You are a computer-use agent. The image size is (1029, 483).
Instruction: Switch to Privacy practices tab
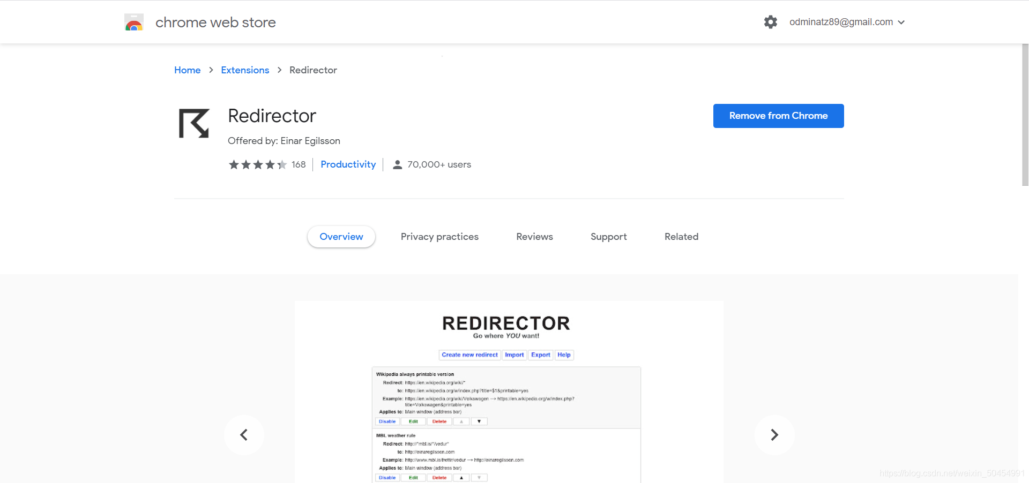[x=439, y=237]
